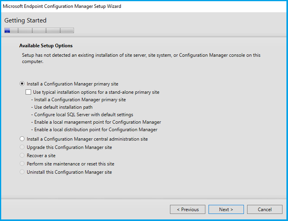Click the last wizard progress segment
288x221 pixels.
67,30
